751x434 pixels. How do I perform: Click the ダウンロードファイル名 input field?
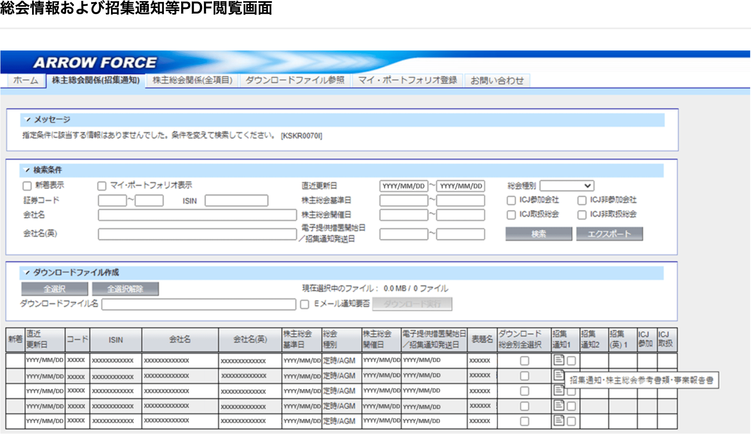(x=199, y=304)
